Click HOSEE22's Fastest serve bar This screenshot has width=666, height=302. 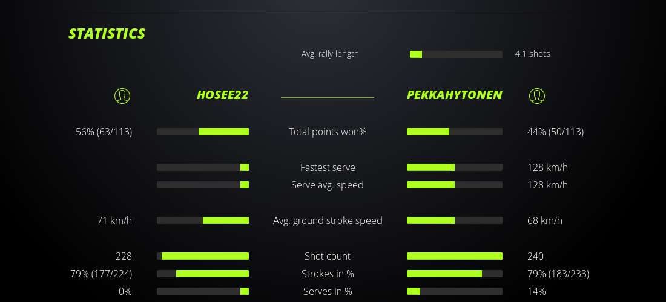click(203, 167)
